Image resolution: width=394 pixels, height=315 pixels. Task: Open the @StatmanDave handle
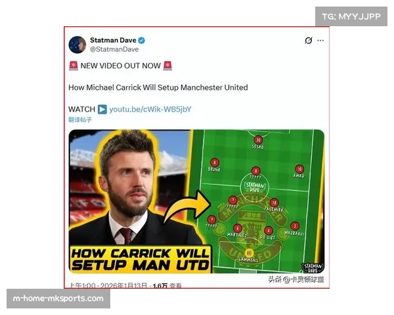[x=114, y=49]
